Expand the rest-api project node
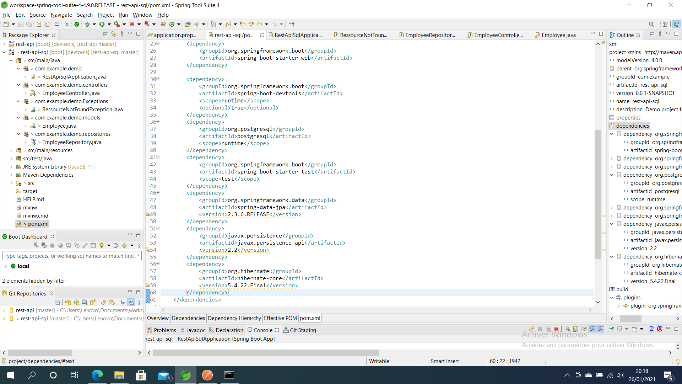 pos(4,44)
